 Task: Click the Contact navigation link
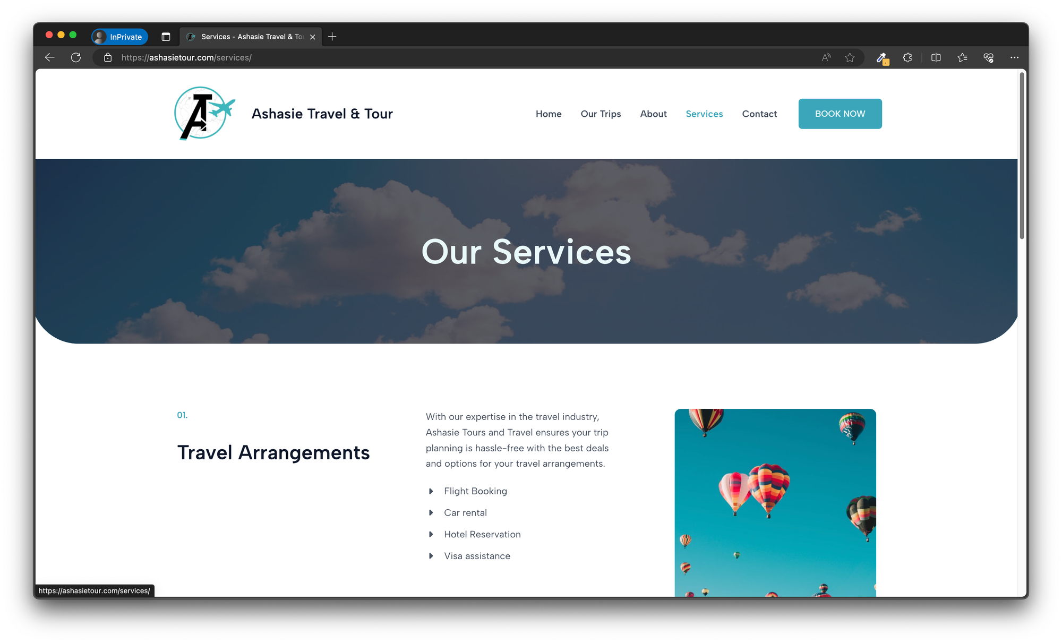coord(759,114)
